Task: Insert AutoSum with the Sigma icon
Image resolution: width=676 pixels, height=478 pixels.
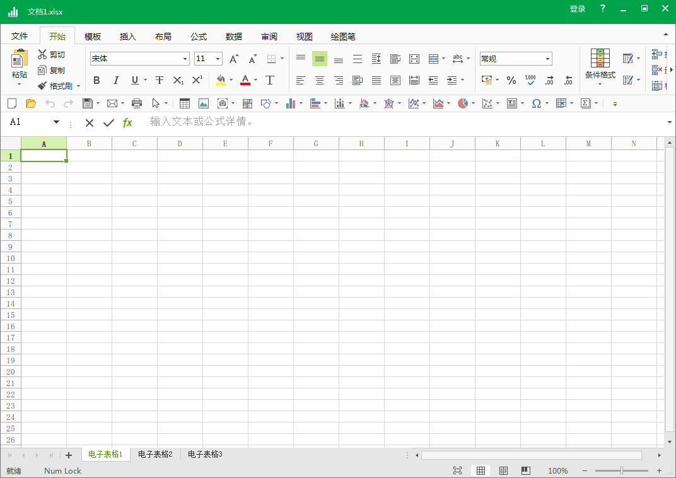Action: (x=586, y=103)
